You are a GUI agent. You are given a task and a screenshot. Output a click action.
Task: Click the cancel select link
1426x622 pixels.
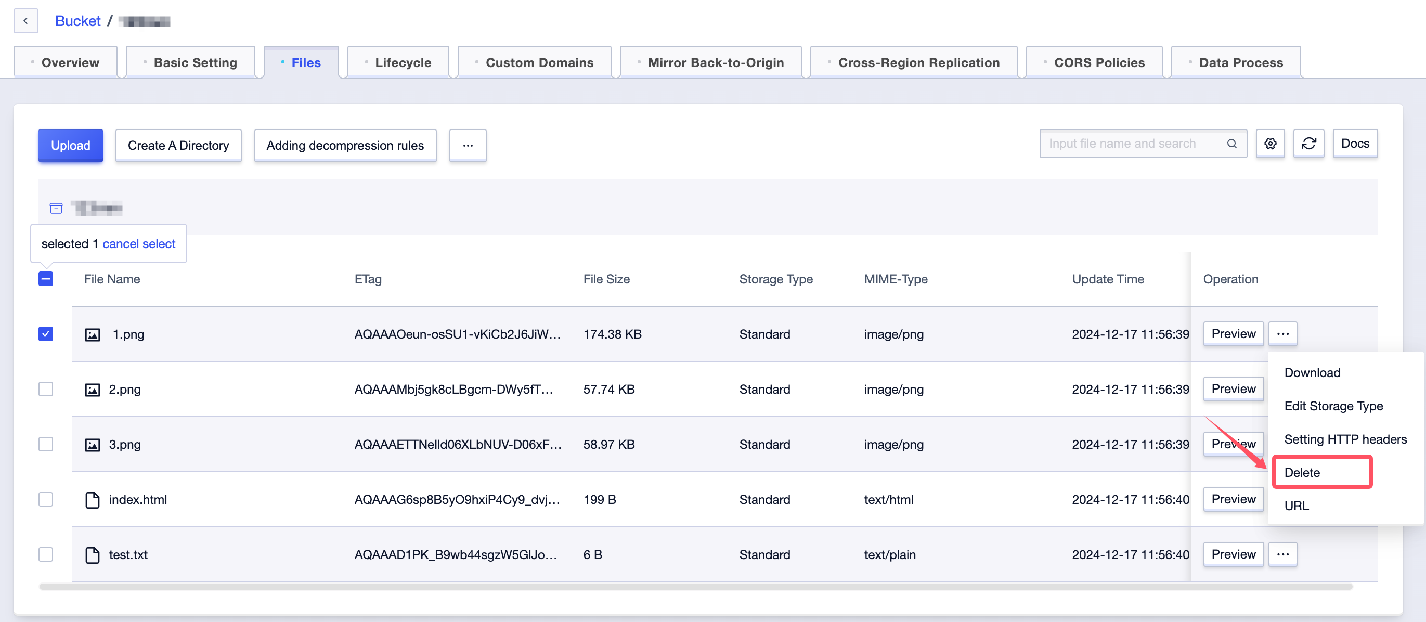click(x=139, y=243)
